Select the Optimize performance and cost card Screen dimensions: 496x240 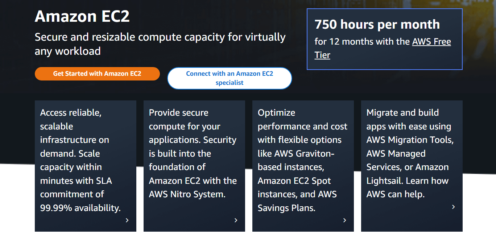click(303, 166)
